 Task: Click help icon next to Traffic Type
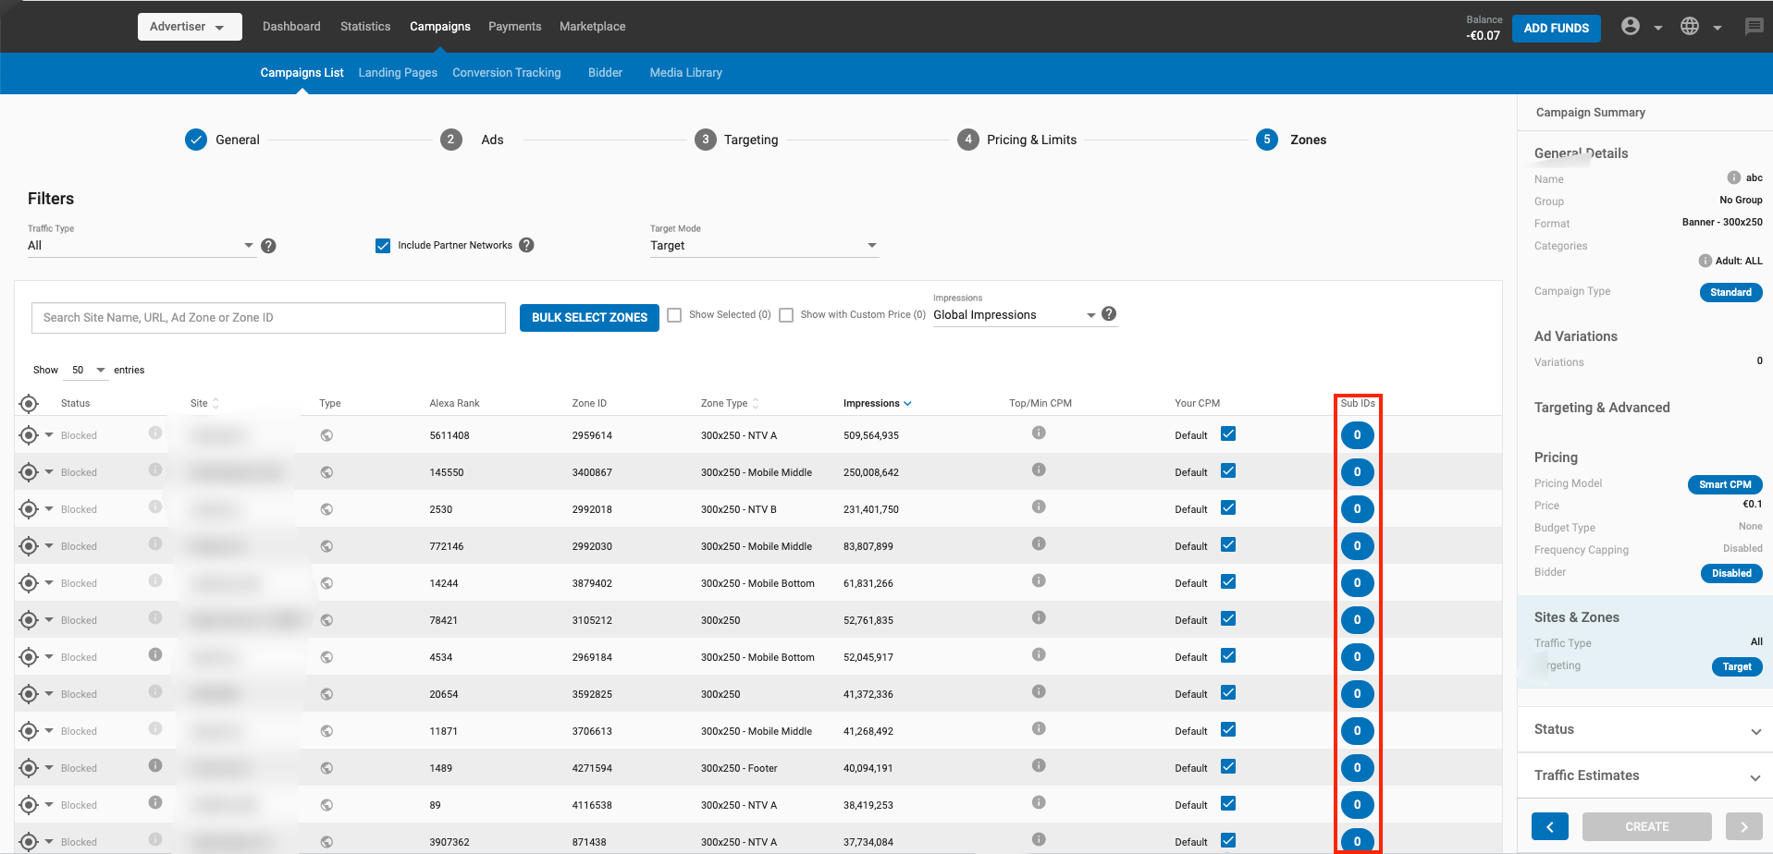point(268,246)
